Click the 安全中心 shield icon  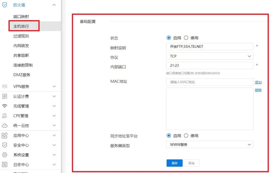click(x=5, y=145)
